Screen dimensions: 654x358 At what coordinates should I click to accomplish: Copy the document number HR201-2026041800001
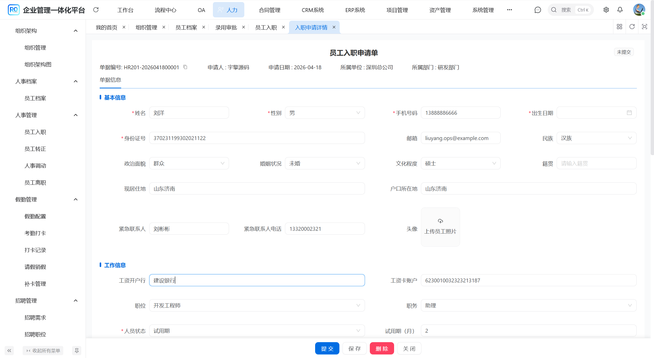pyautogui.click(x=185, y=67)
